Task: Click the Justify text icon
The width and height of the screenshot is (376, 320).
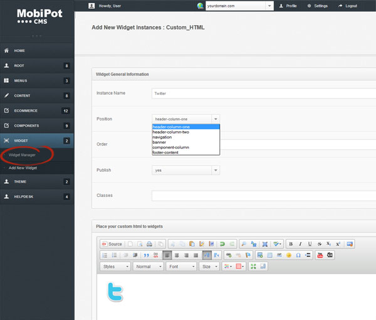Action: tap(196, 255)
